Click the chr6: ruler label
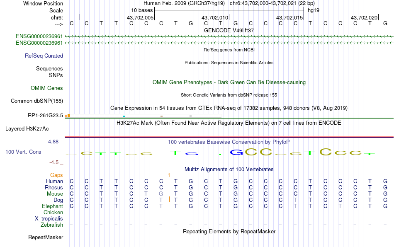This screenshot has width=394, height=247. tap(57, 17)
